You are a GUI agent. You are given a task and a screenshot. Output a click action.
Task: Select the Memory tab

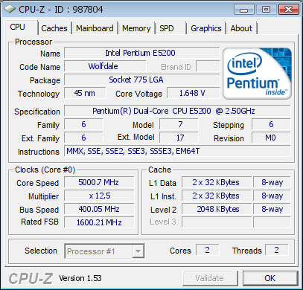136,28
